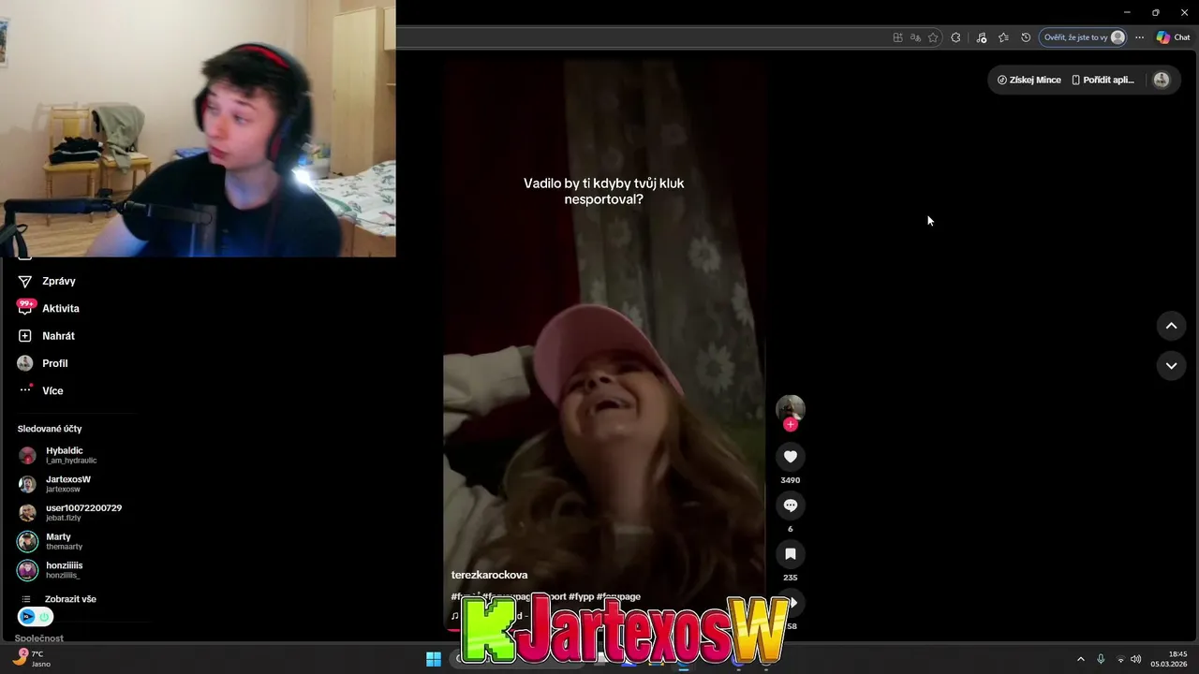Image resolution: width=1199 pixels, height=674 pixels.
Task: Go to next video with down arrow
Action: click(1171, 365)
